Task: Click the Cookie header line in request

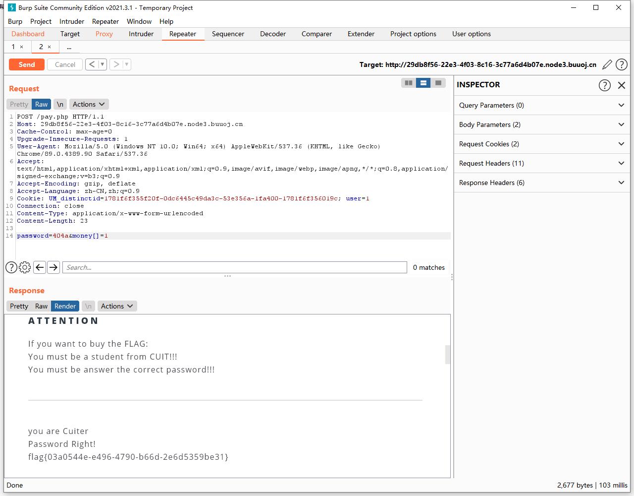Action: pos(193,198)
